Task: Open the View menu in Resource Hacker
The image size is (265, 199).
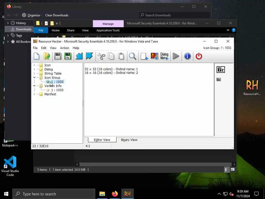Action: point(53,48)
